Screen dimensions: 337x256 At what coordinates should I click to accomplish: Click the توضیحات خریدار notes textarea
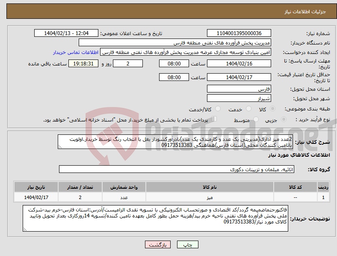(155, 218)
